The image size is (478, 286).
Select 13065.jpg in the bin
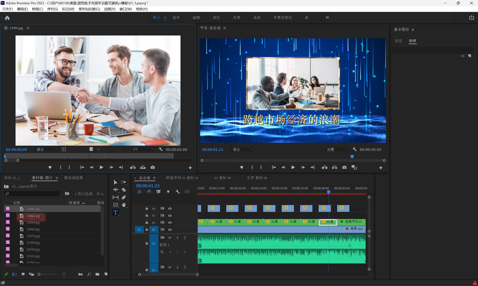[x=33, y=229]
